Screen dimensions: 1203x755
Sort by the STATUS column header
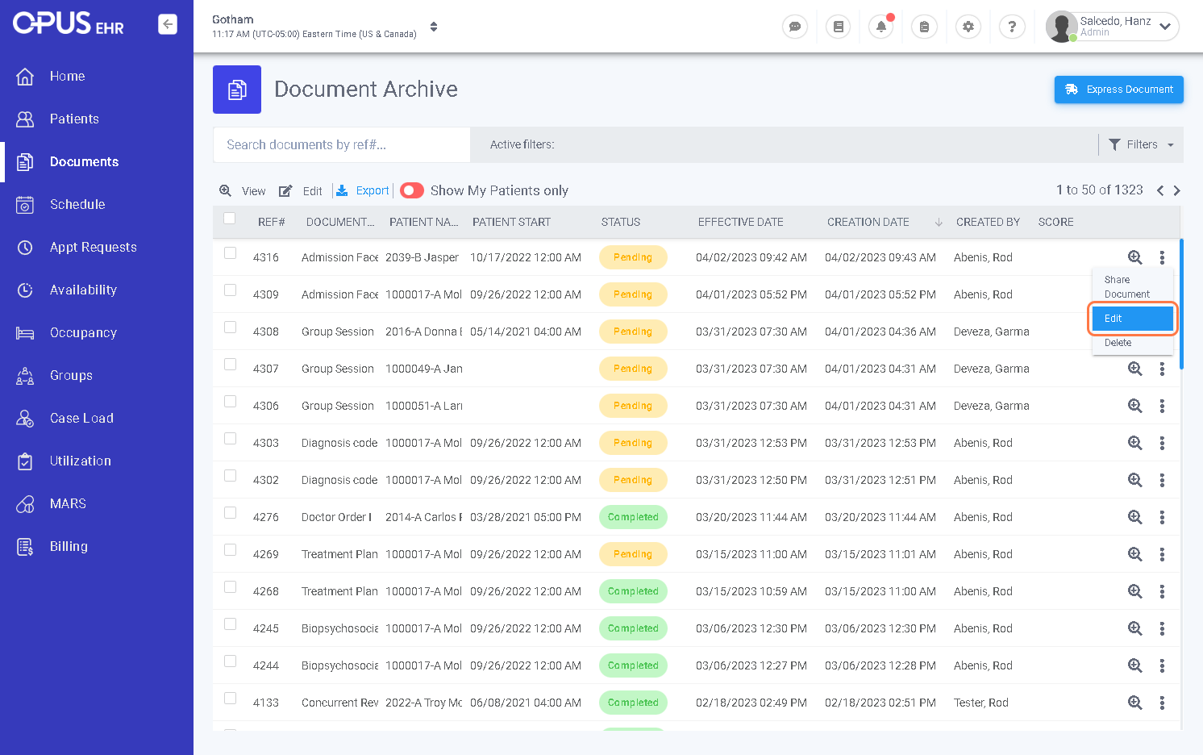click(621, 222)
